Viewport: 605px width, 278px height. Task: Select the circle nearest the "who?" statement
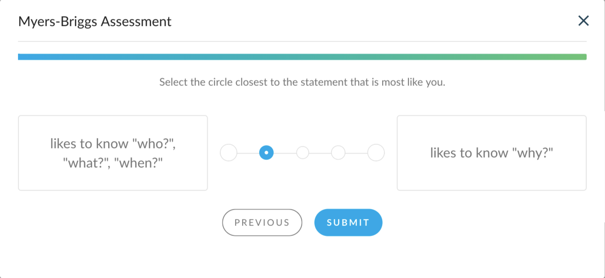[229, 153]
